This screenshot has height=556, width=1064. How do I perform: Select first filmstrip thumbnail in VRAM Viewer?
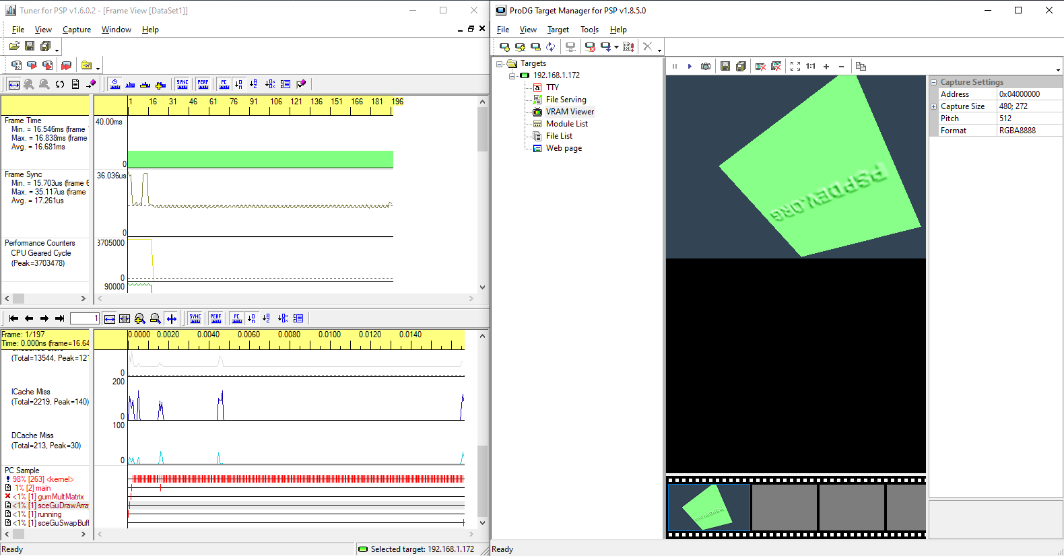click(708, 508)
